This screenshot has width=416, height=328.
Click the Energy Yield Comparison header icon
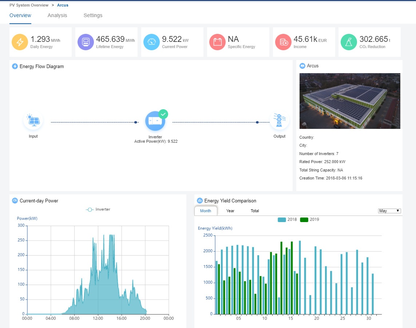tap(200, 201)
